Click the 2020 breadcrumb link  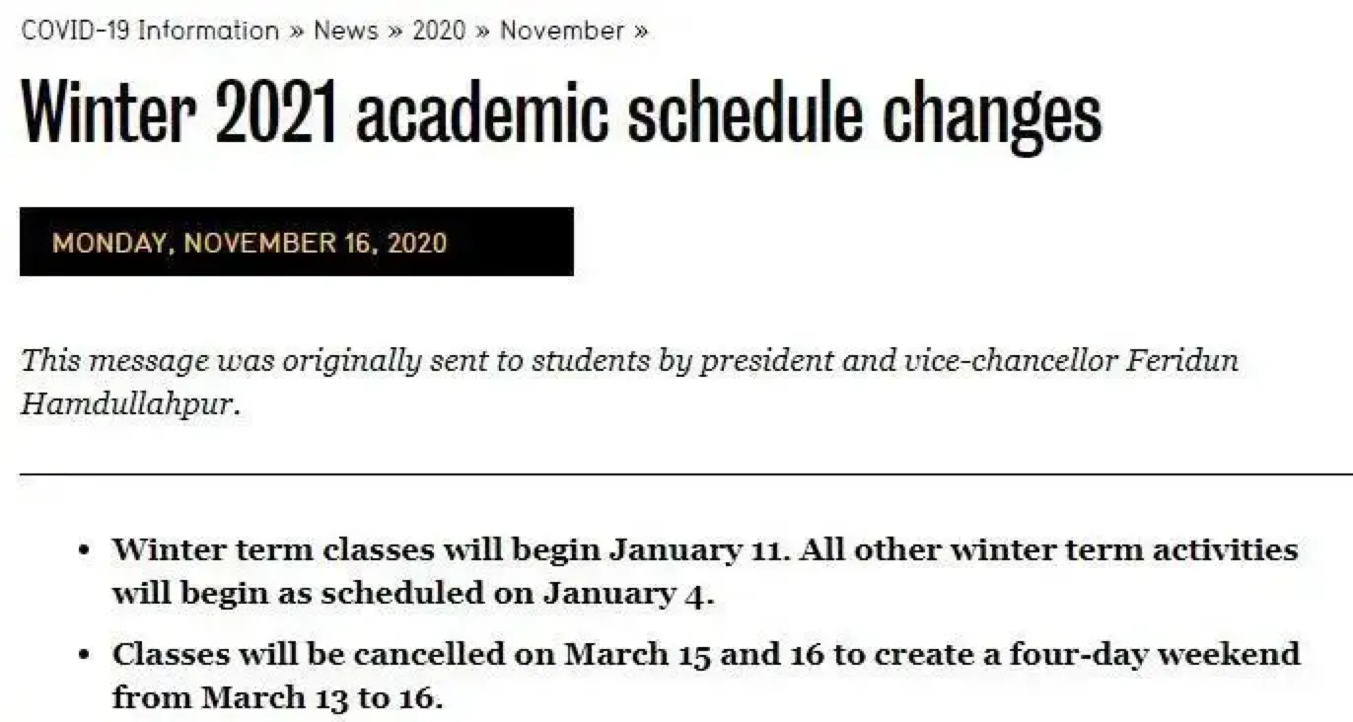(x=439, y=31)
